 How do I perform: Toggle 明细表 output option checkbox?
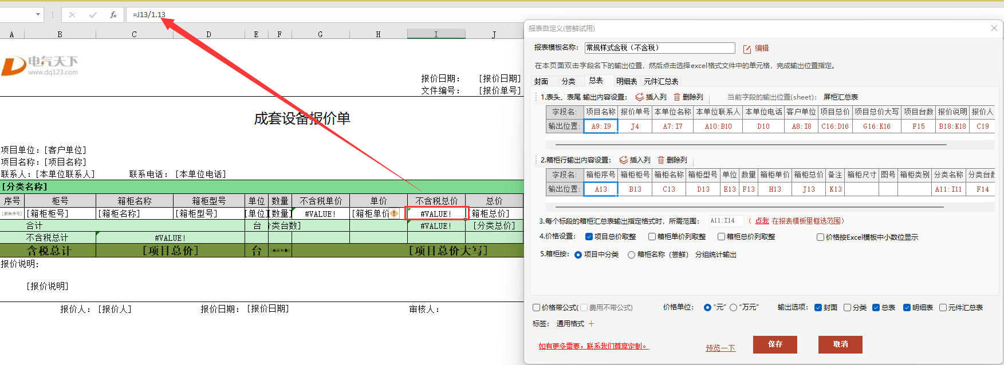point(907,308)
